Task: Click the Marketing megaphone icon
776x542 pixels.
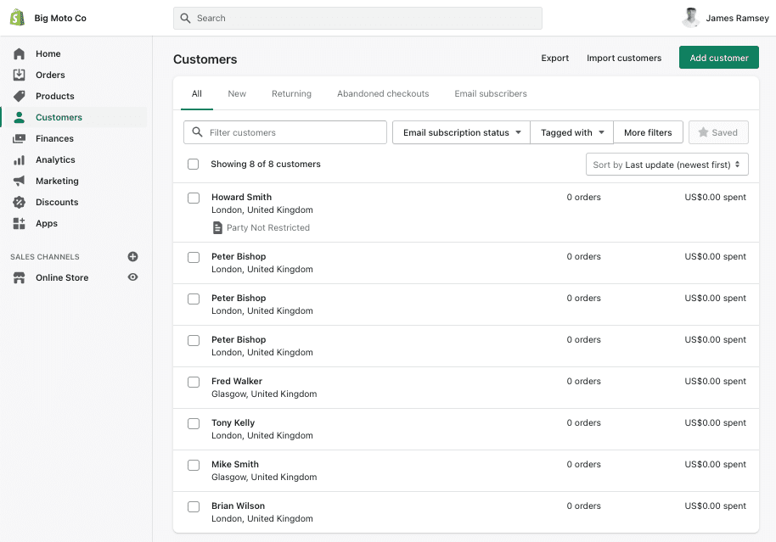Action: 19,181
